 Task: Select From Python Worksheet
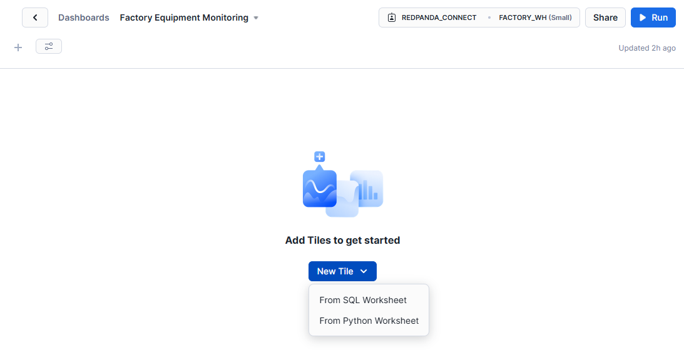coord(369,321)
